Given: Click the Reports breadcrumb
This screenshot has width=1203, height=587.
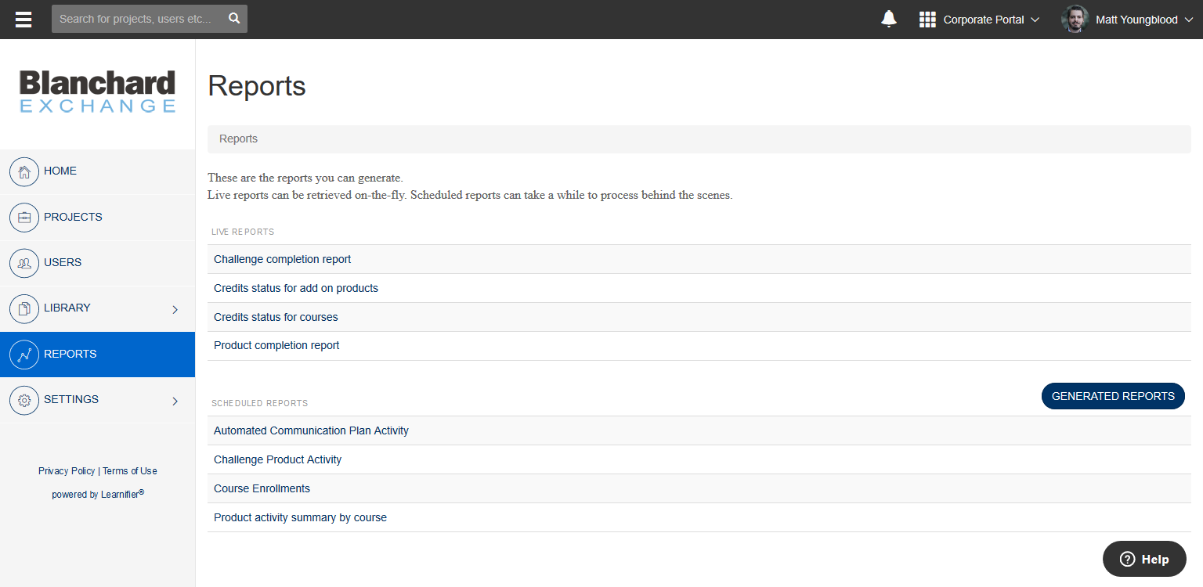Looking at the screenshot, I should (x=238, y=139).
